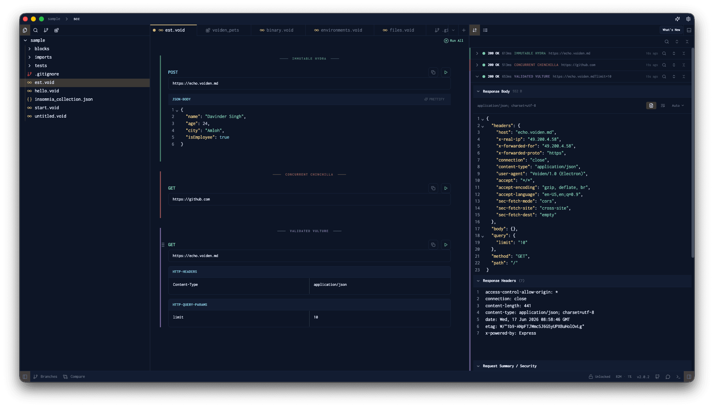The width and height of the screenshot is (714, 408).
Task: Edit the github.com URL field
Action: click(x=309, y=199)
